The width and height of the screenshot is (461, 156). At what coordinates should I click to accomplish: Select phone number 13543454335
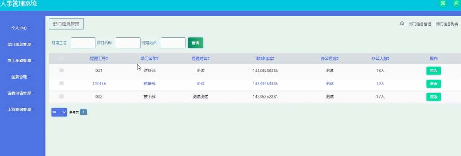265,84
